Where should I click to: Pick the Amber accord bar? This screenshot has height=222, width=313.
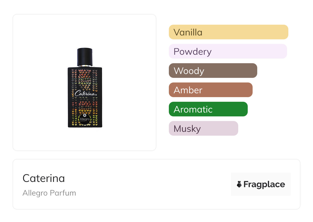point(210,90)
